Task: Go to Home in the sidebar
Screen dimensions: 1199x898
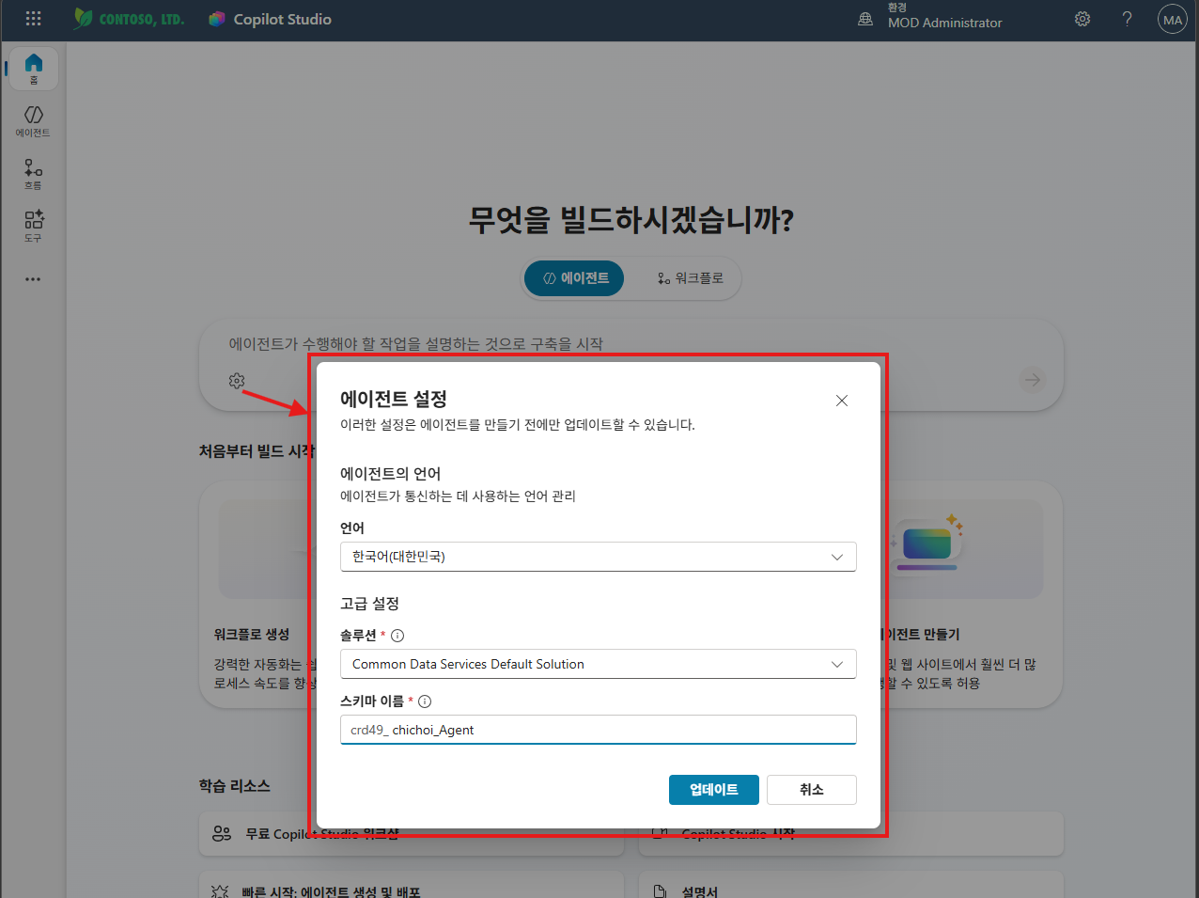Action: pyautogui.click(x=34, y=69)
